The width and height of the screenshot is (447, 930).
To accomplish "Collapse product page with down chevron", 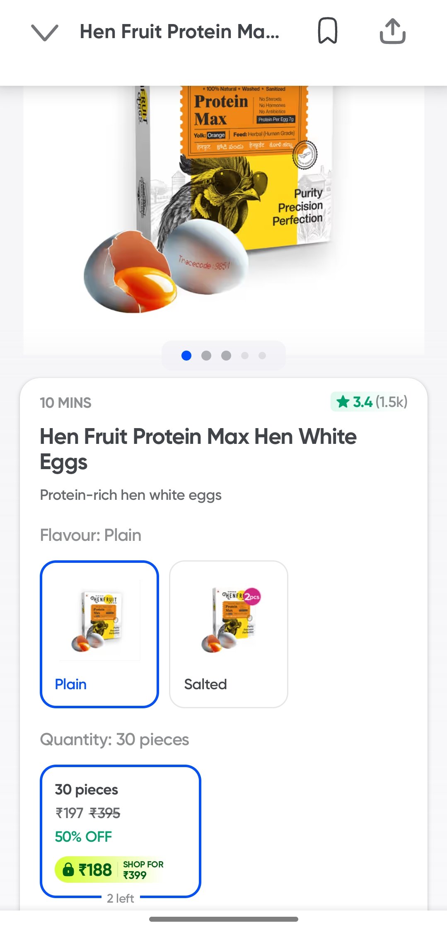I will coord(45,32).
